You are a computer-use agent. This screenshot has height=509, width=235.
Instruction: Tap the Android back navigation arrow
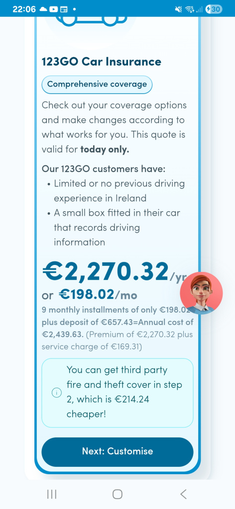(x=183, y=494)
